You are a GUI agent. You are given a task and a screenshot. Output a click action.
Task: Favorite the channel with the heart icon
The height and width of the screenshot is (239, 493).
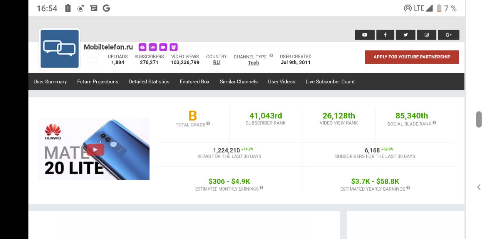92,61
